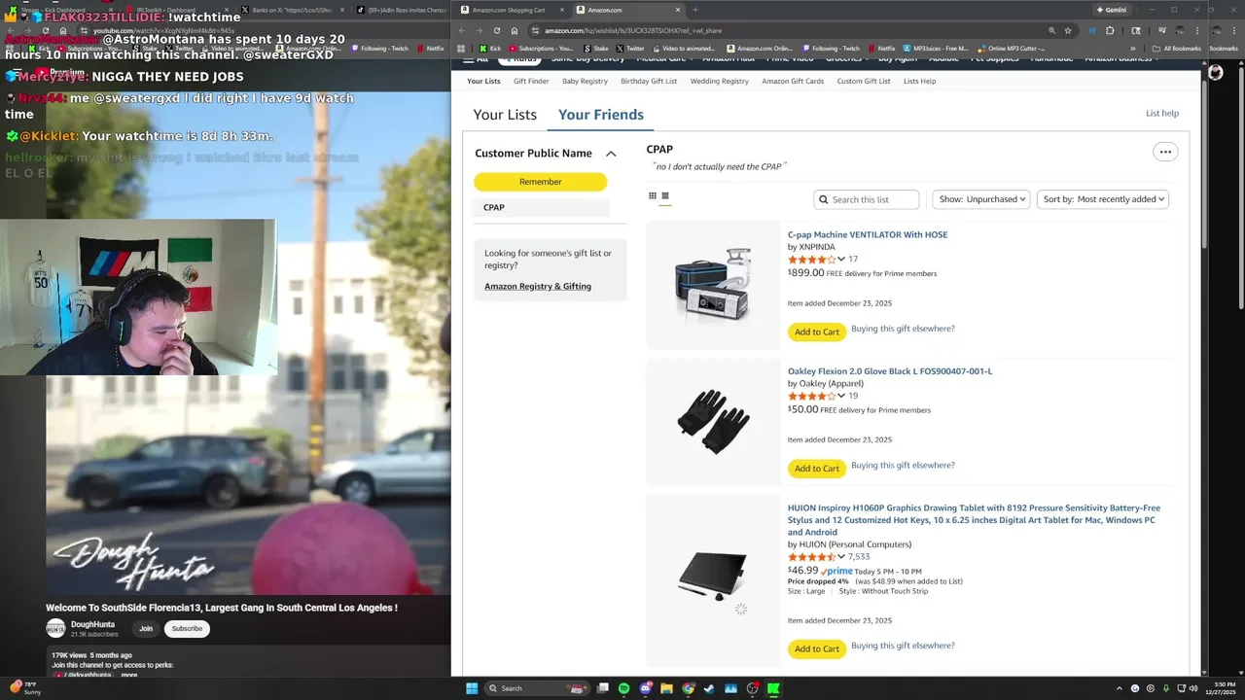The height and width of the screenshot is (700, 1245).
Task: Open the DoughHunta channel avatar
Action: [x=55, y=628]
